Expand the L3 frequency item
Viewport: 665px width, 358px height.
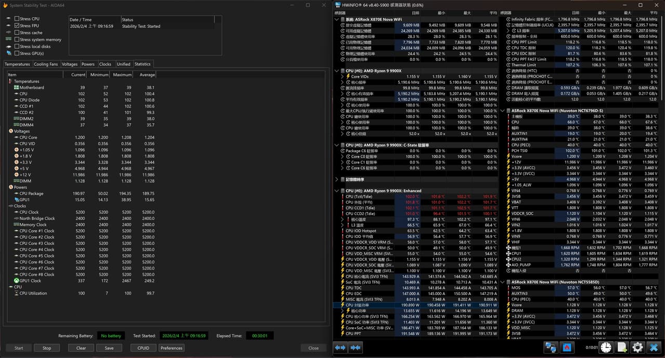point(508,31)
